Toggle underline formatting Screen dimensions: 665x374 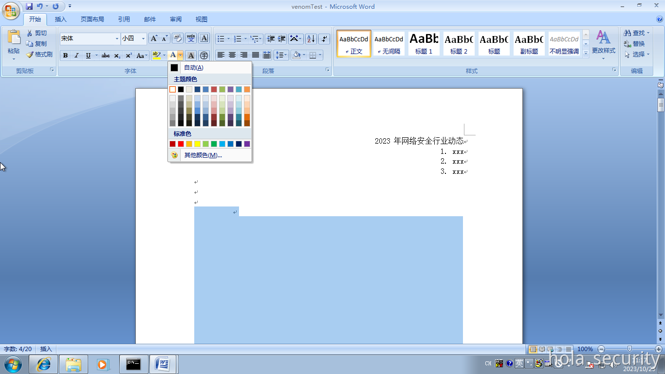tap(88, 55)
